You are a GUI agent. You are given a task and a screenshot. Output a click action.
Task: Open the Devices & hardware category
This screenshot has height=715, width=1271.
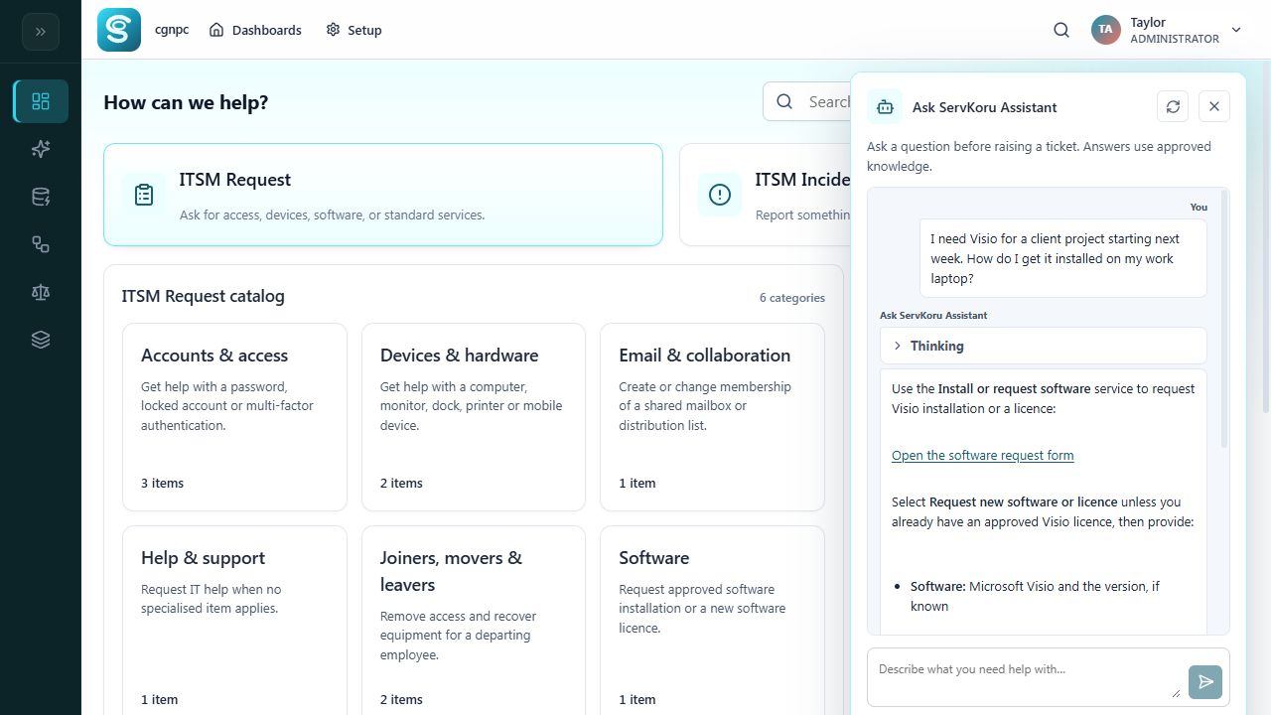(x=474, y=417)
